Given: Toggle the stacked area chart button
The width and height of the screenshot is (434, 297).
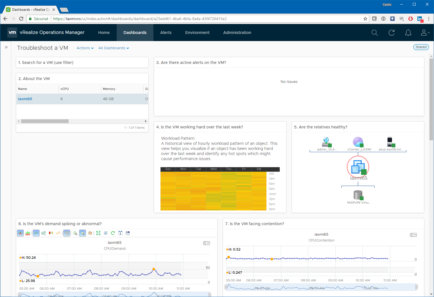Looking at the screenshot, I should 28,233.
